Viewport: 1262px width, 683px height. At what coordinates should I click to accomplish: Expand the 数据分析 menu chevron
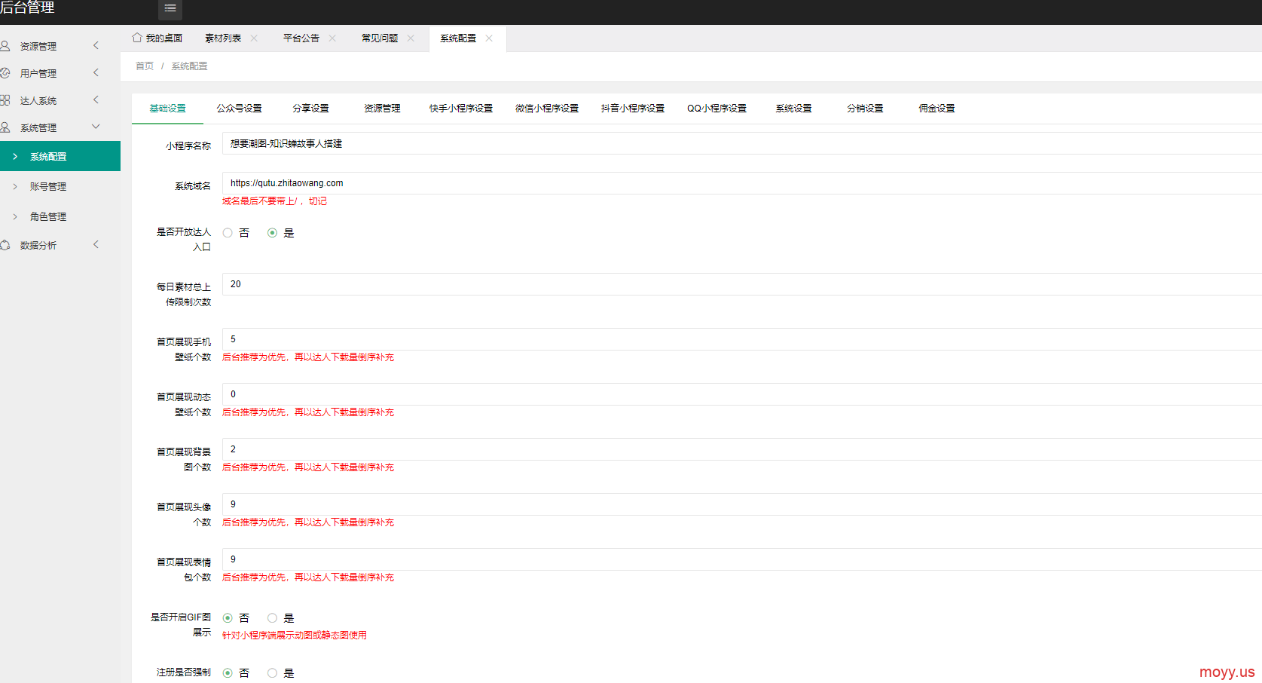click(x=96, y=245)
